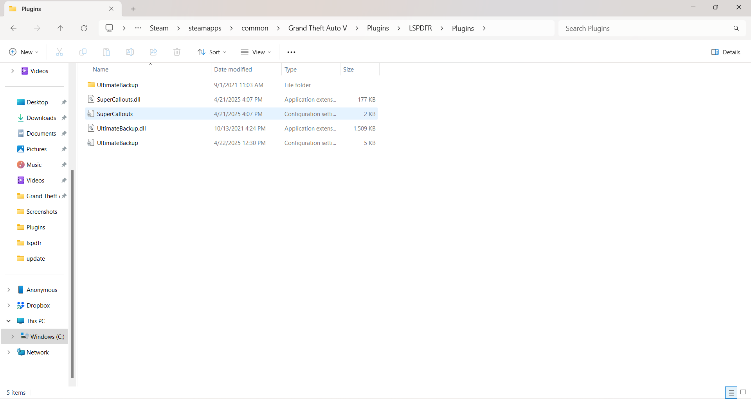Open the View dropdown menu
Viewport: 751px width, 399px height.
click(x=256, y=52)
